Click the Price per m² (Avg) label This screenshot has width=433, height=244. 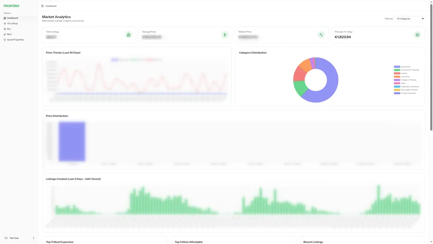(x=344, y=32)
